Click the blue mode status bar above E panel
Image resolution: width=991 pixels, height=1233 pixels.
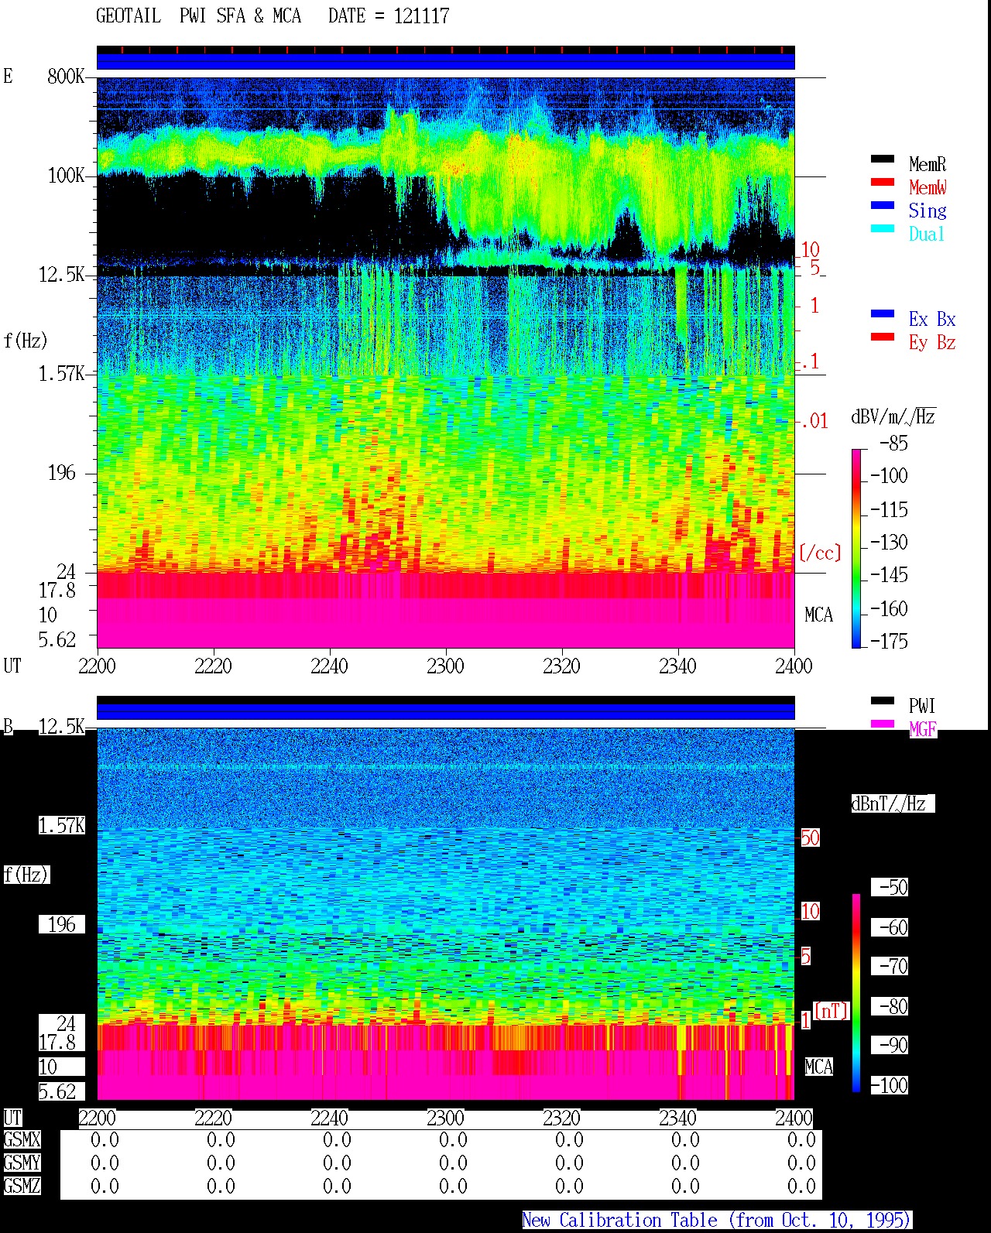446,61
